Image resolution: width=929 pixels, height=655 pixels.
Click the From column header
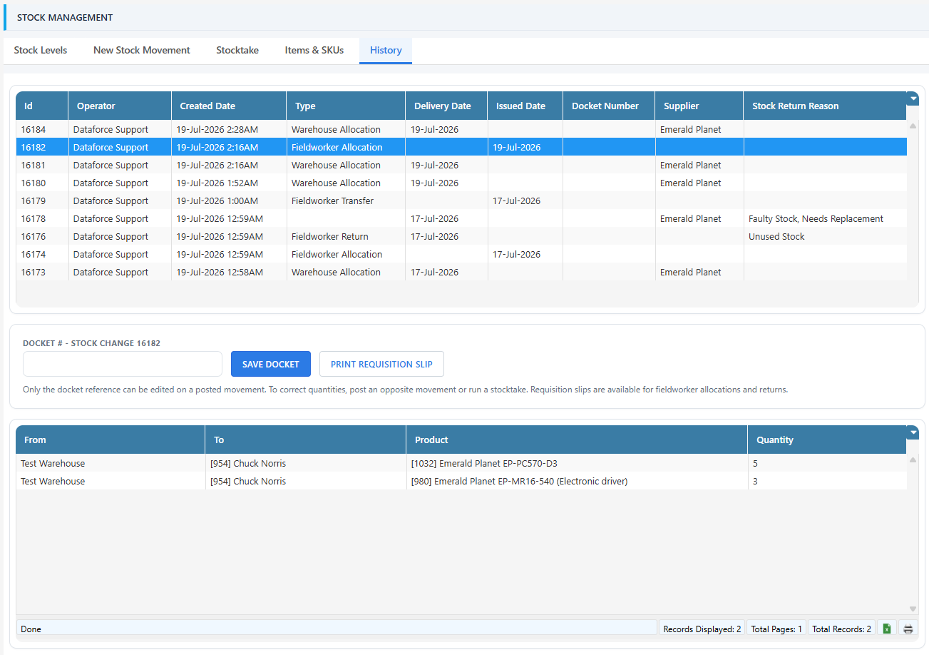[x=111, y=440]
